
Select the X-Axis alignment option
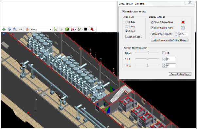pos(126,22)
